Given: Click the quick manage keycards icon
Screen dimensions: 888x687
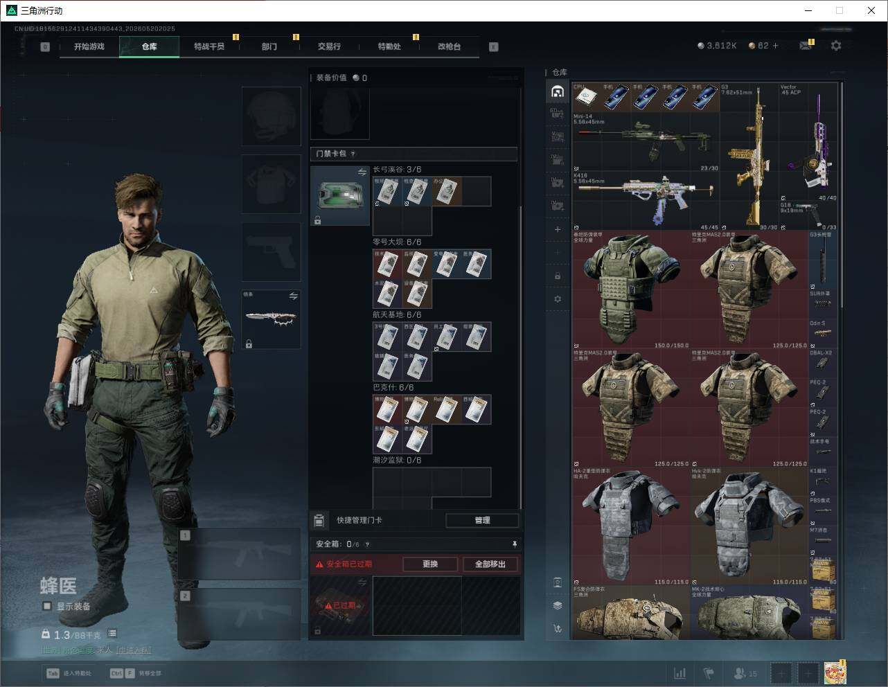Looking at the screenshot, I should point(319,520).
